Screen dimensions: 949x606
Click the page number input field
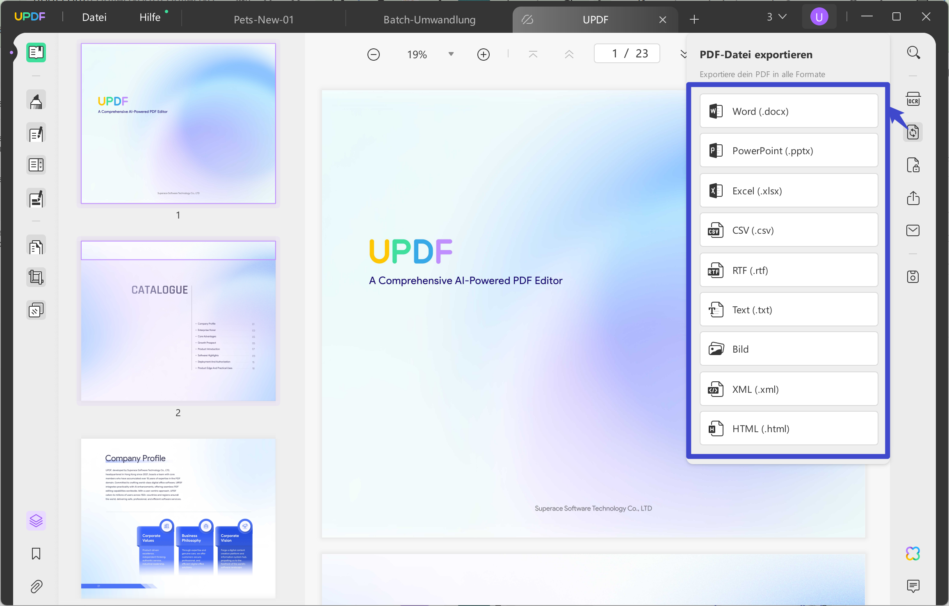tap(627, 54)
